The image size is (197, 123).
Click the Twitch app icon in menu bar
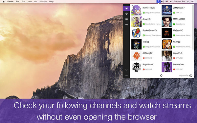[x=159, y=2]
